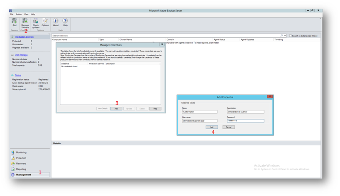This screenshot has height=196, width=340.
Task: Click View Details in Manage Credentials
Action: click(103, 109)
